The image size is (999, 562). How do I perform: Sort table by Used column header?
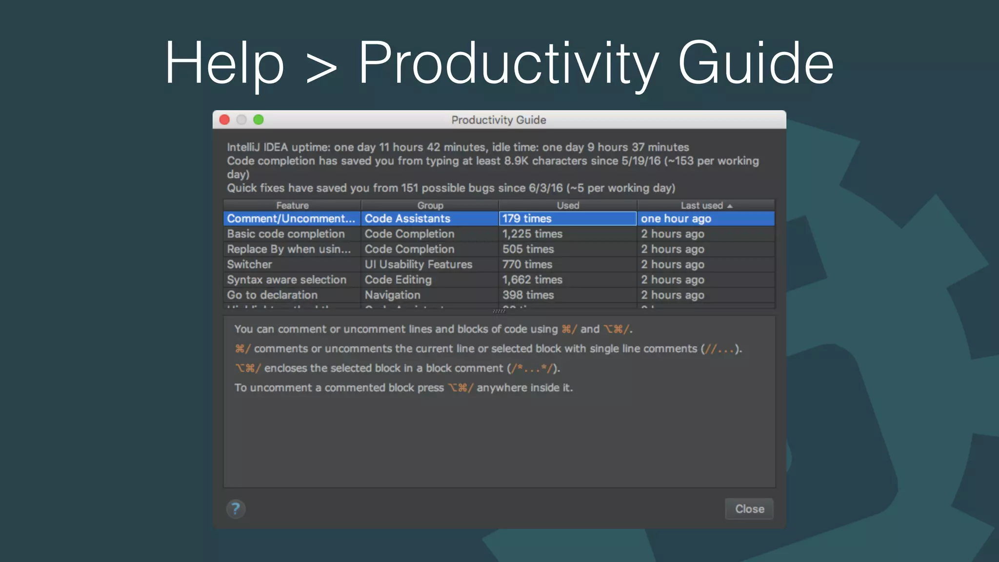[x=568, y=205]
